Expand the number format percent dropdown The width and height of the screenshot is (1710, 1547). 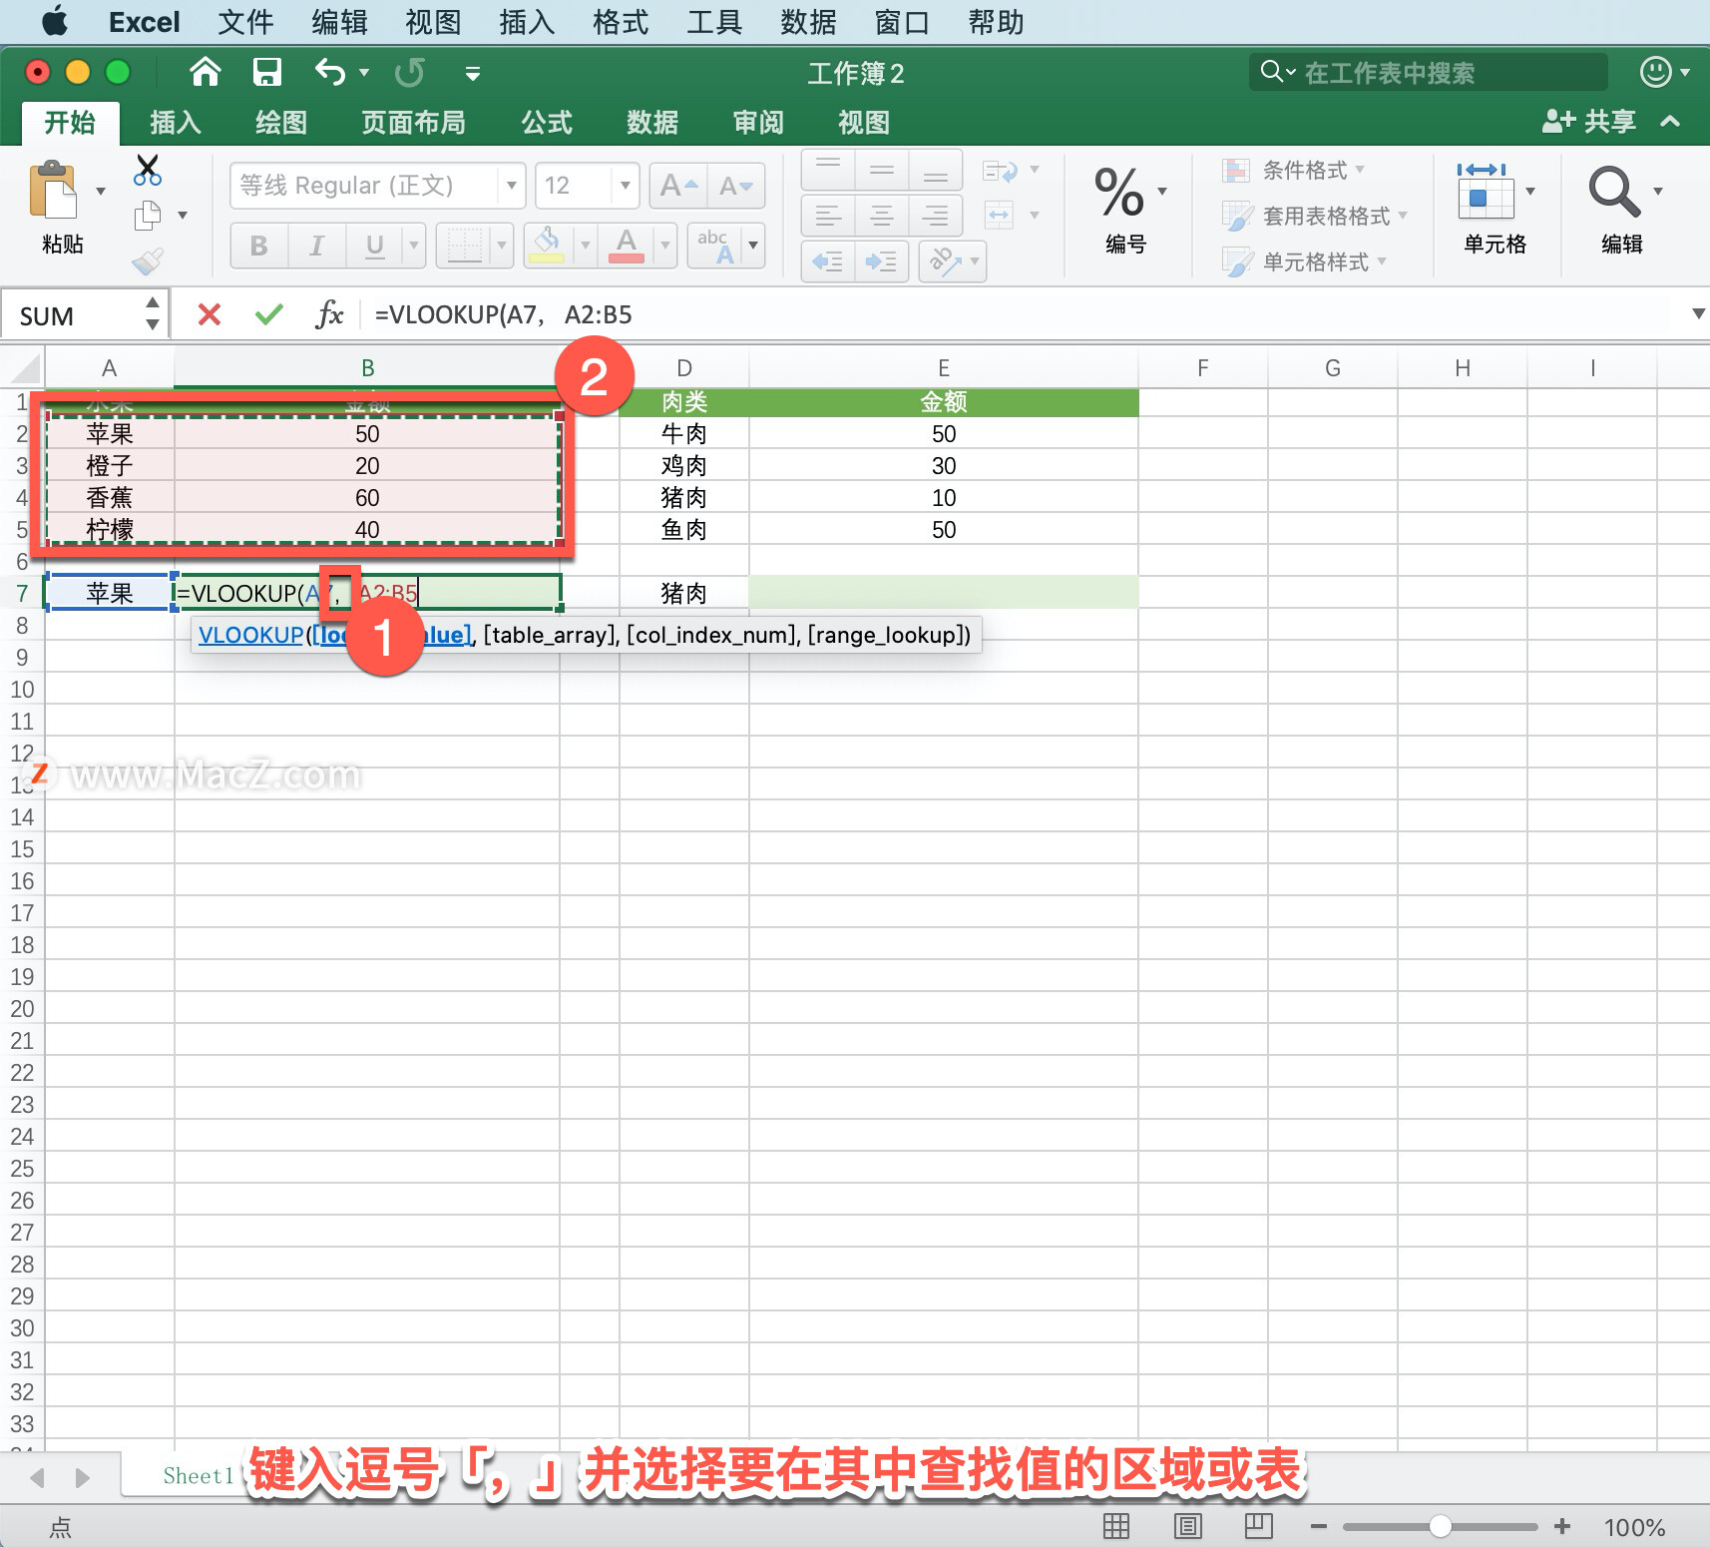tap(1162, 191)
